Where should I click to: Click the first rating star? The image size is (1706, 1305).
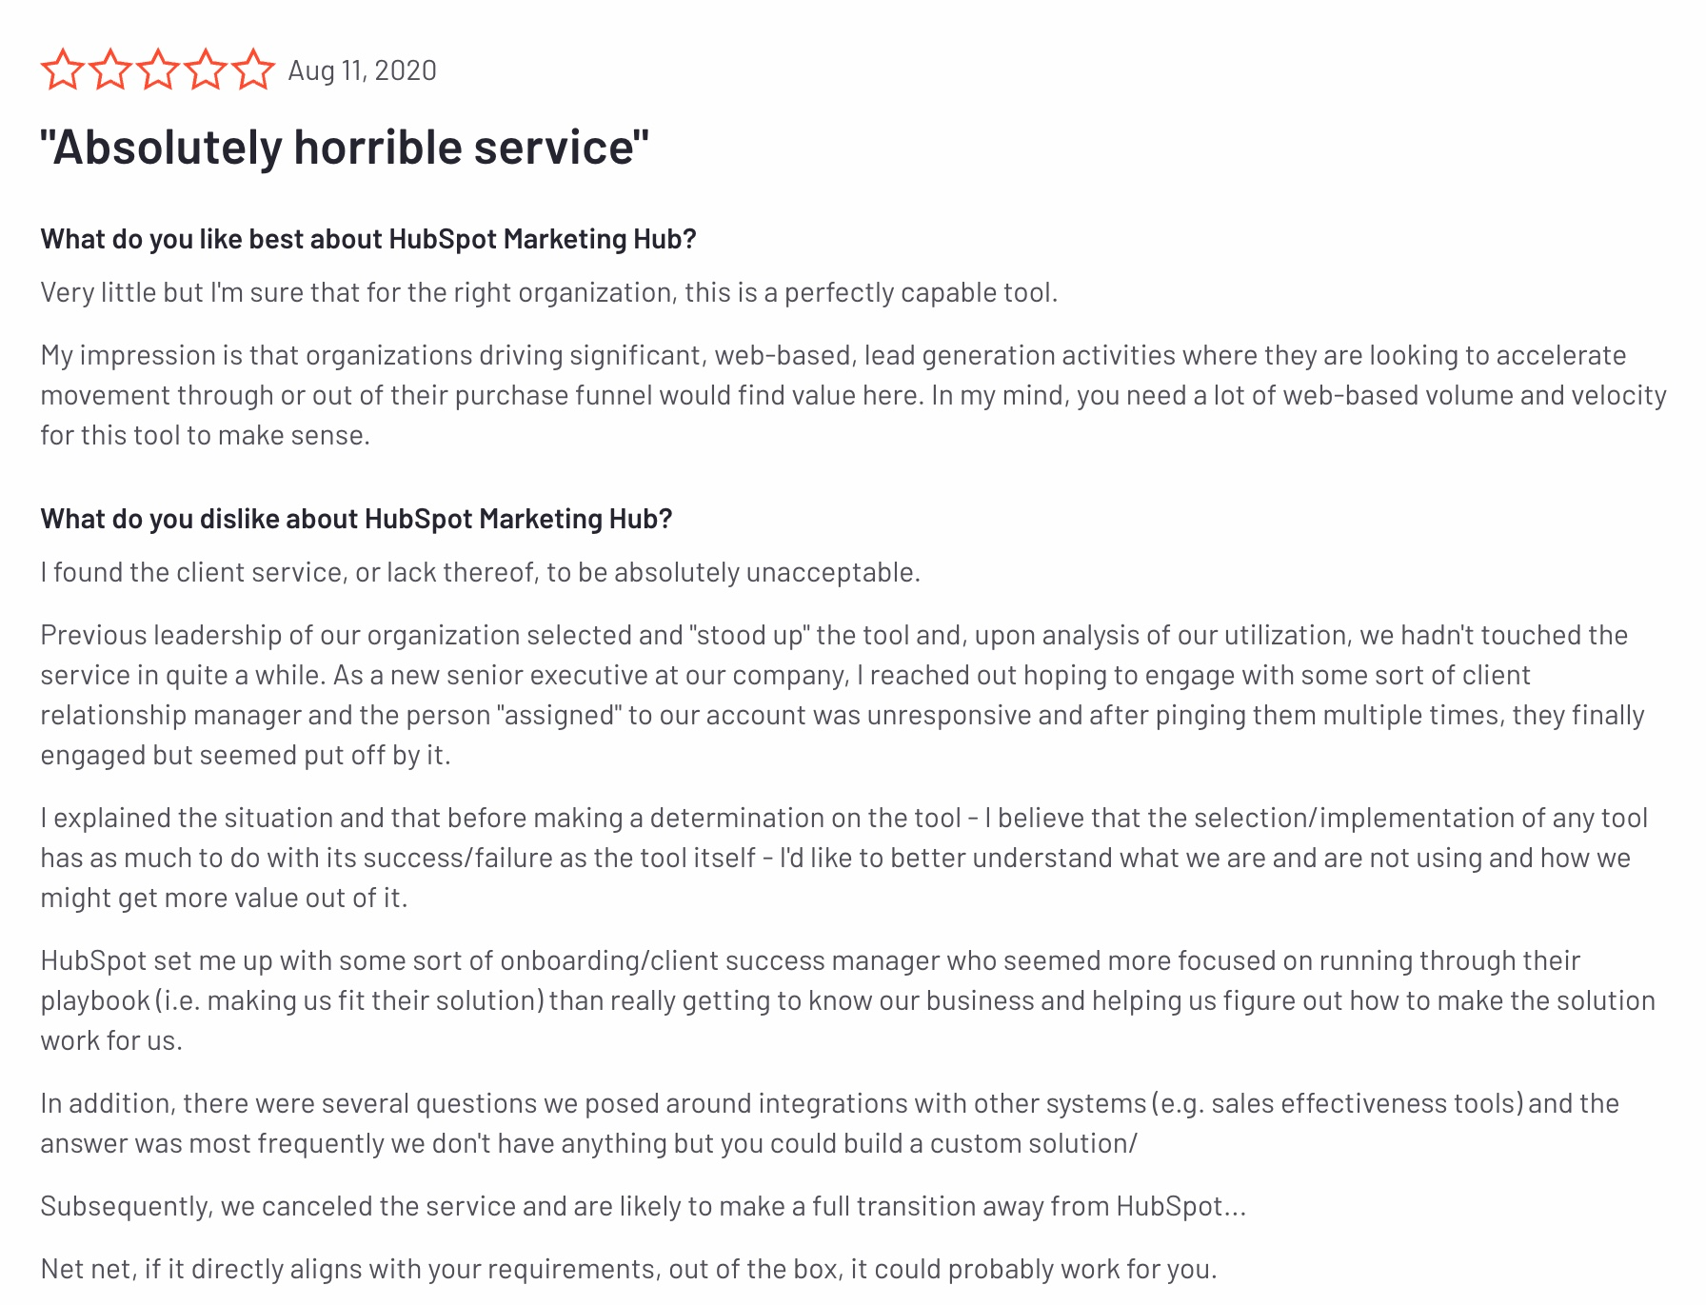pos(63,70)
